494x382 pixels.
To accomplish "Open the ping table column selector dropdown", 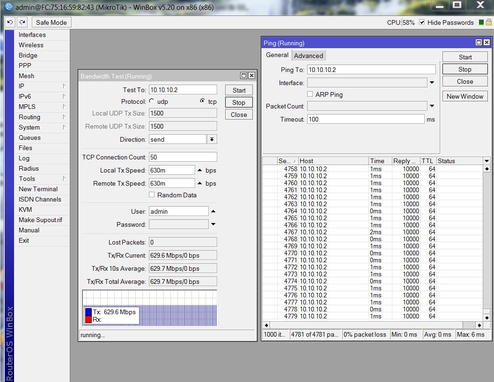I will pyautogui.click(x=487, y=161).
